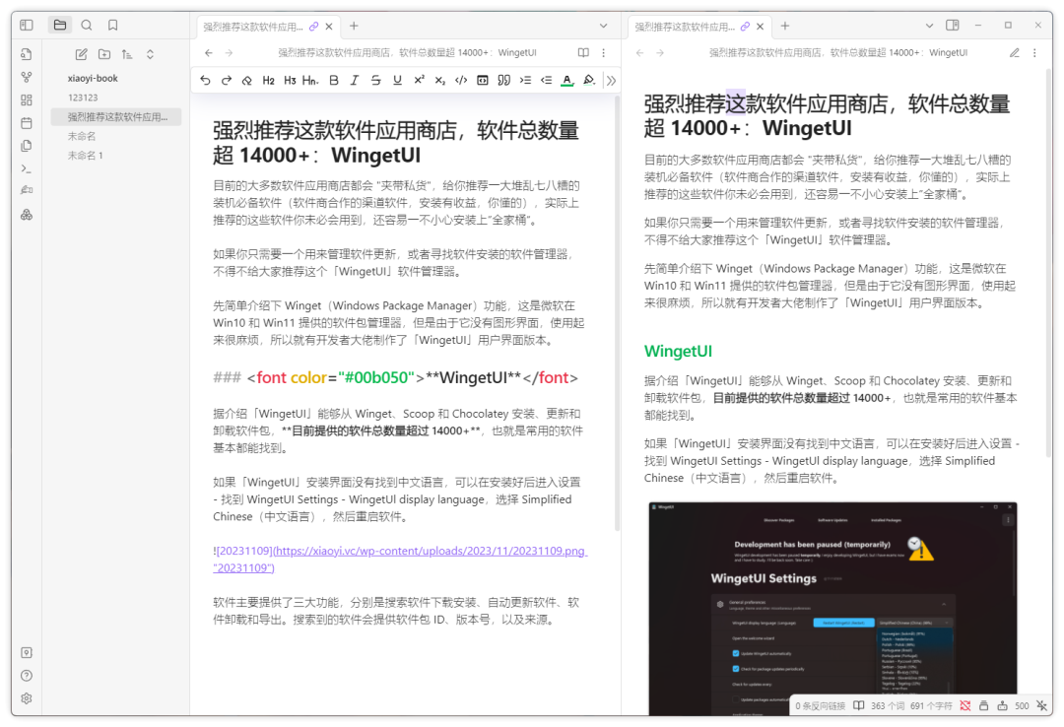The height and width of the screenshot is (727, 1064).
Task: Open the right pane tab list dropdown
Action: 929,26
